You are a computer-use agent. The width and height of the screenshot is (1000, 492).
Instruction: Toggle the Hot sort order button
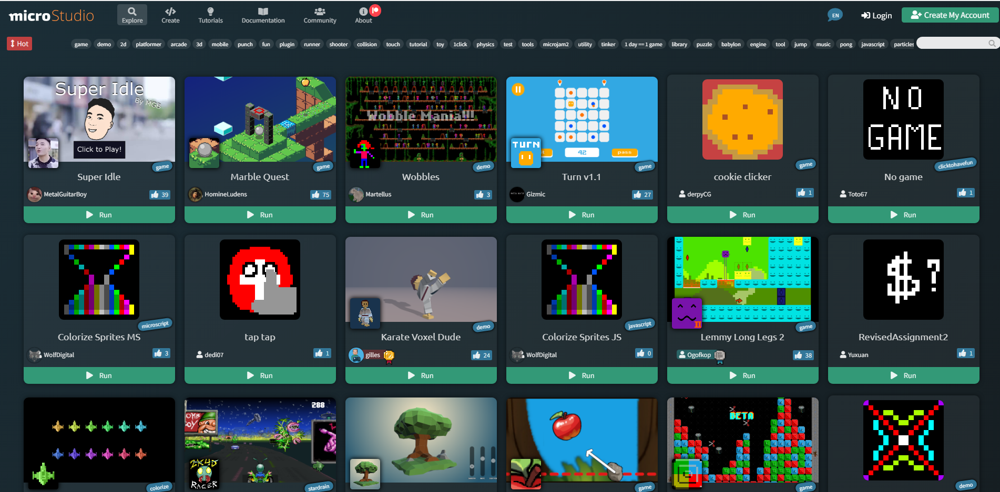[19, 44]
